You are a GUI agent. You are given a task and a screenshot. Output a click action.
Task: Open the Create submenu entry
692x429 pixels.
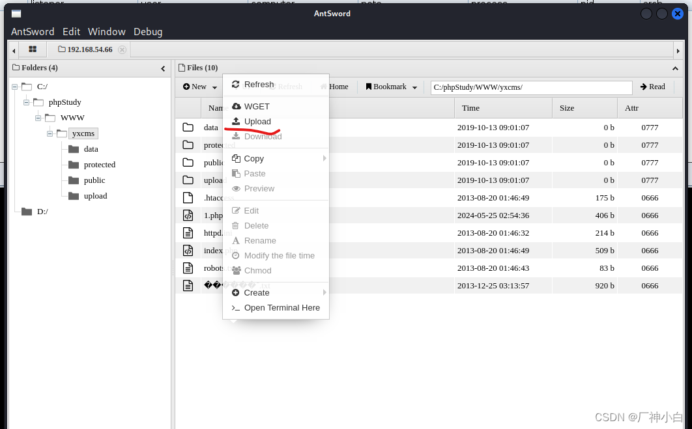(257, 292)
